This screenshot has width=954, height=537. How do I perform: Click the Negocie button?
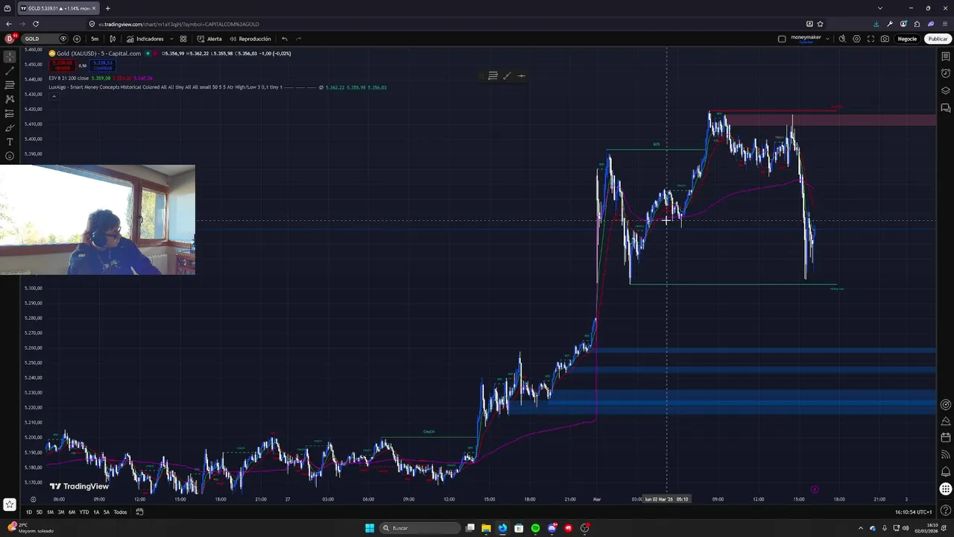coord(907,39)
